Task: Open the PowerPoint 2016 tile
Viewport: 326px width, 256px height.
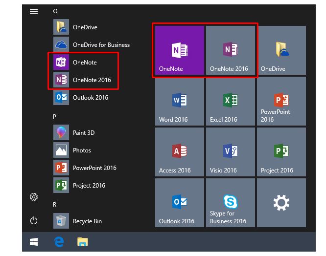Action: [x=281, y=101]
